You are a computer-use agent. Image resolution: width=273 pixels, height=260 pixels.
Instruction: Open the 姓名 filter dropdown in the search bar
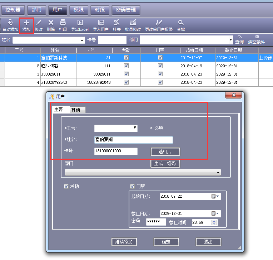pyautogui.click(x=83, y=40)
